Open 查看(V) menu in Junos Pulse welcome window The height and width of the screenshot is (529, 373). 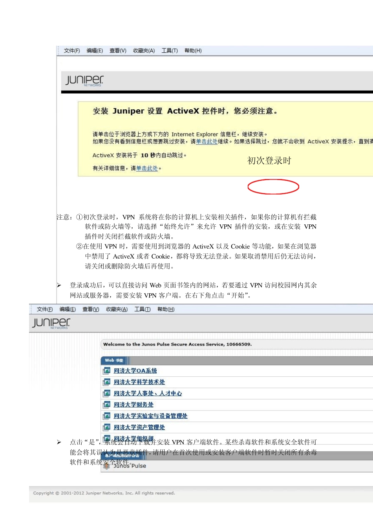point(91,309)
